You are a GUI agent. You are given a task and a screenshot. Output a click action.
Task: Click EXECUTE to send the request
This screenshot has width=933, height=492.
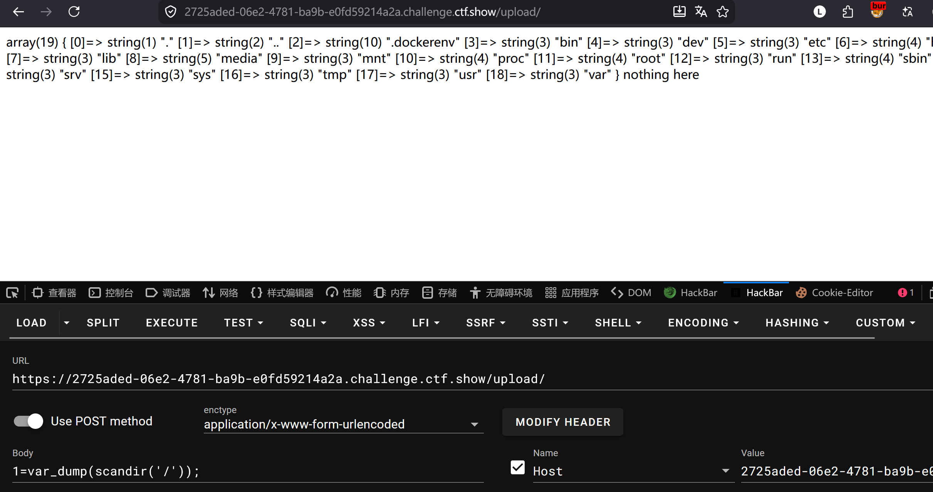172,323
